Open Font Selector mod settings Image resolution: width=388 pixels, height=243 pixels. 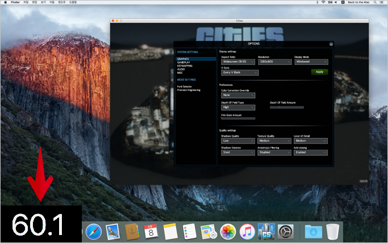click(x=185, y=87)
